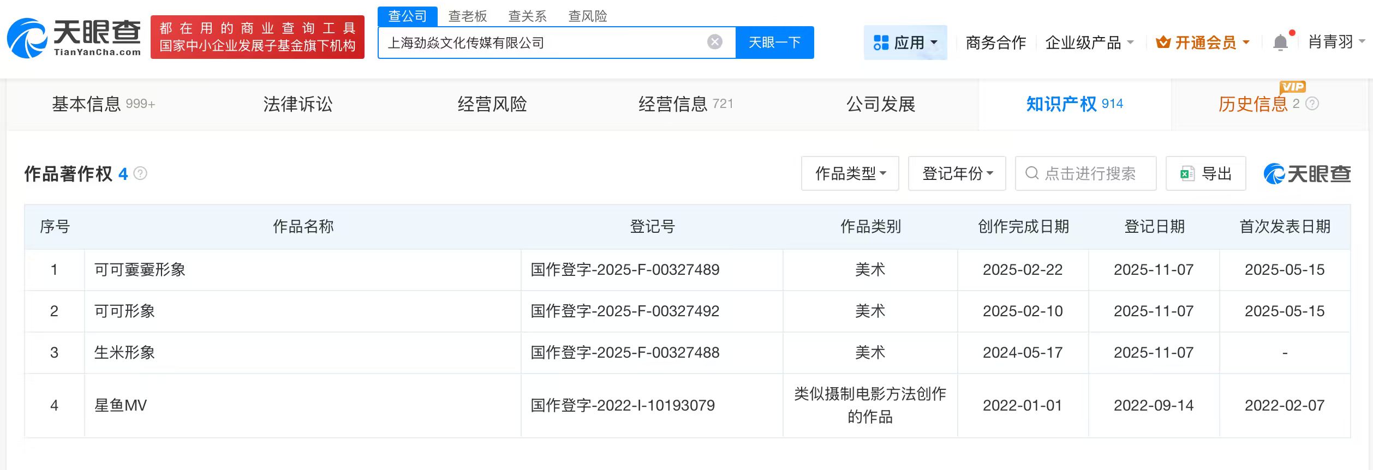Click the TianYanCha watermark logo beside 导出
This screenshot has height=470, width=1373.
point(1307,174)
